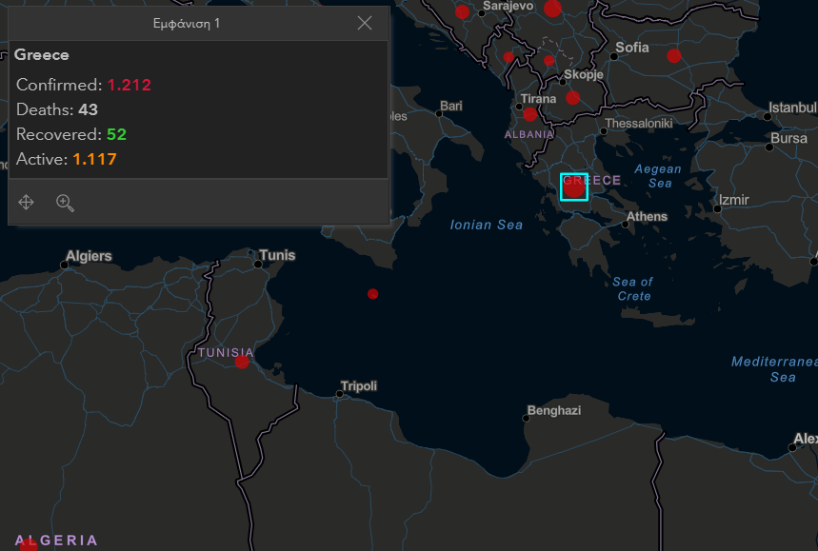The height and width of the screenshot is (551, 818).
Task: Click the red marker near the ALGERIA label
Action: tap(29, 544)
